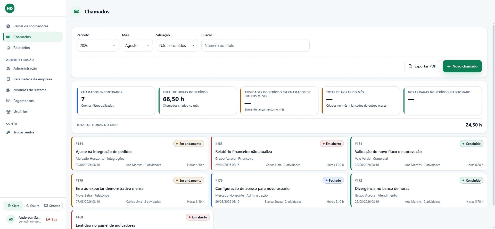This screenshot has height=229, width=495.
Task: Open Pagamentos sidebar item
Action: pos(33,101)
